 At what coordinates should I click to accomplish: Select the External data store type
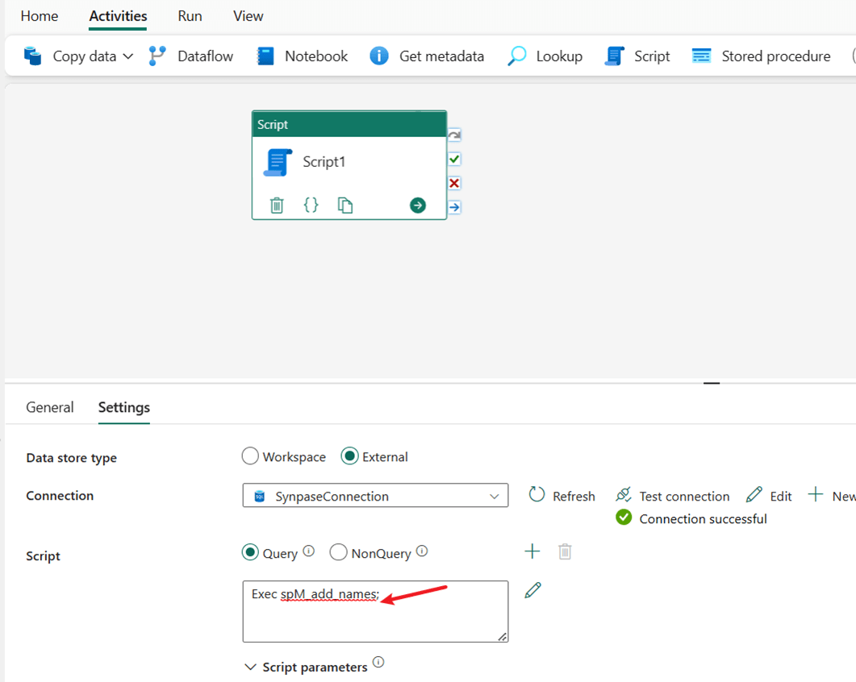click(x=350, y=455)
